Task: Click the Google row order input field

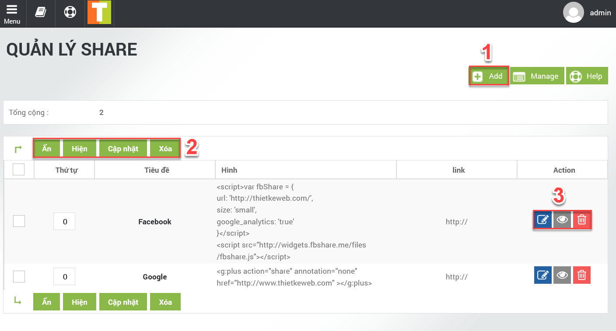Action: [64, 276]
